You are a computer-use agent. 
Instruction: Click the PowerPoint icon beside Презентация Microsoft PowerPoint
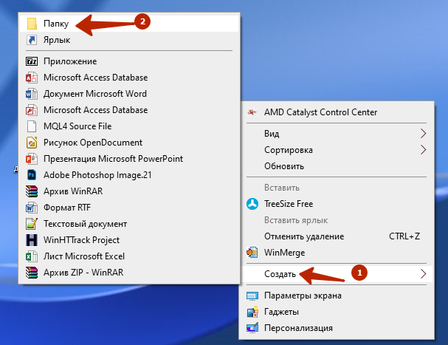pos(32,159)
